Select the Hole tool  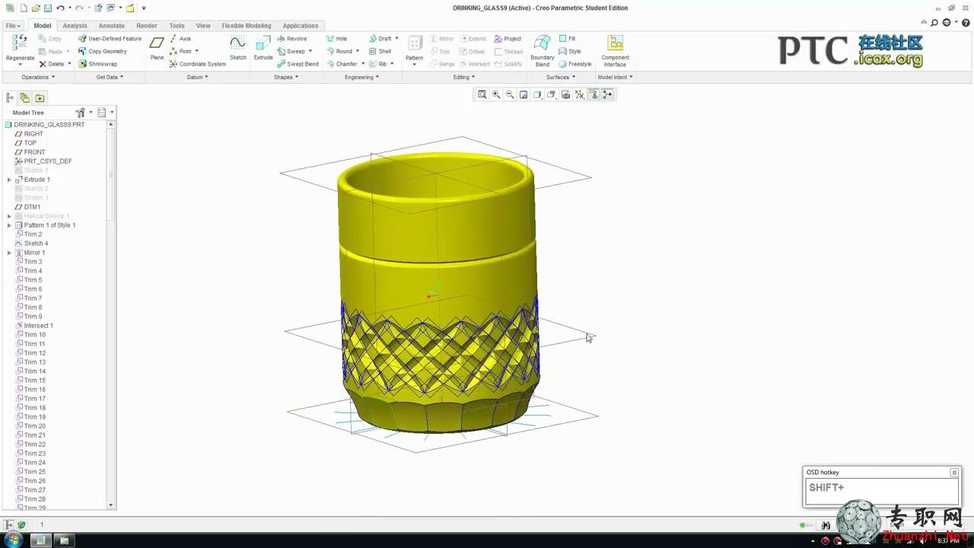(x=337, y=39)
